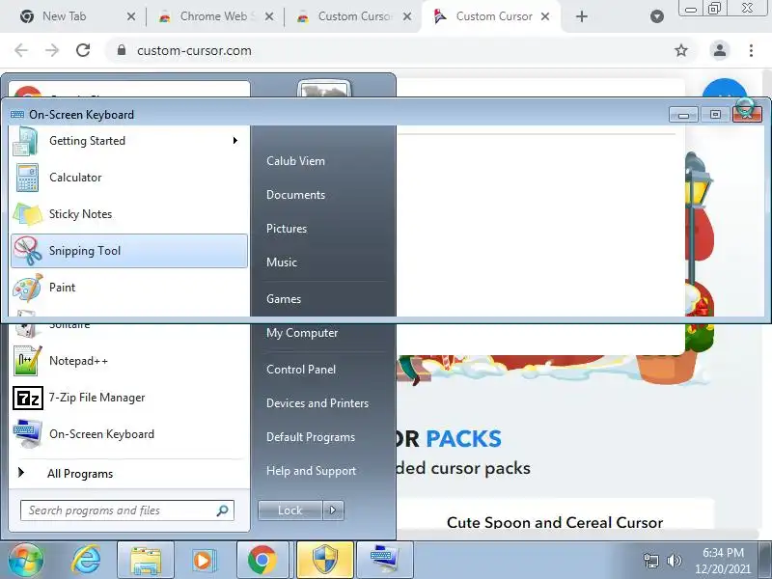
Task: Open Pictures in the Start menu
Action: tap(287, 229)
